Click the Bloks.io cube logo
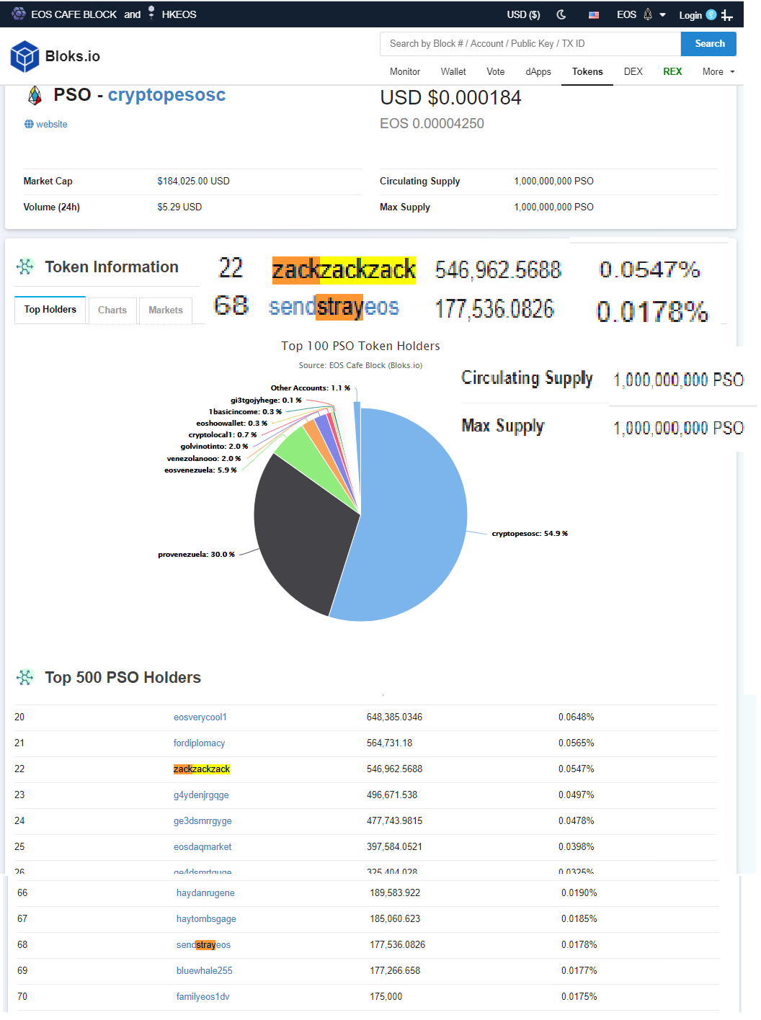The height and width of the screenshot is (1020, 761). pos(25,56)
